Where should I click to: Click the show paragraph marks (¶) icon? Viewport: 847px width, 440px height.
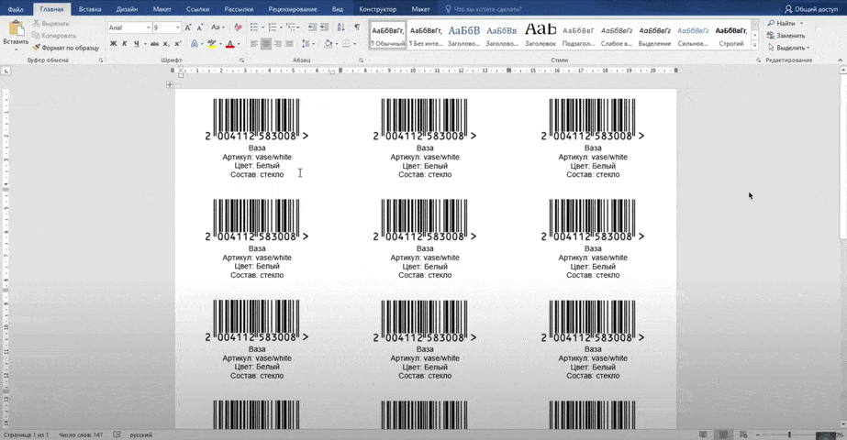click(357, 28)
